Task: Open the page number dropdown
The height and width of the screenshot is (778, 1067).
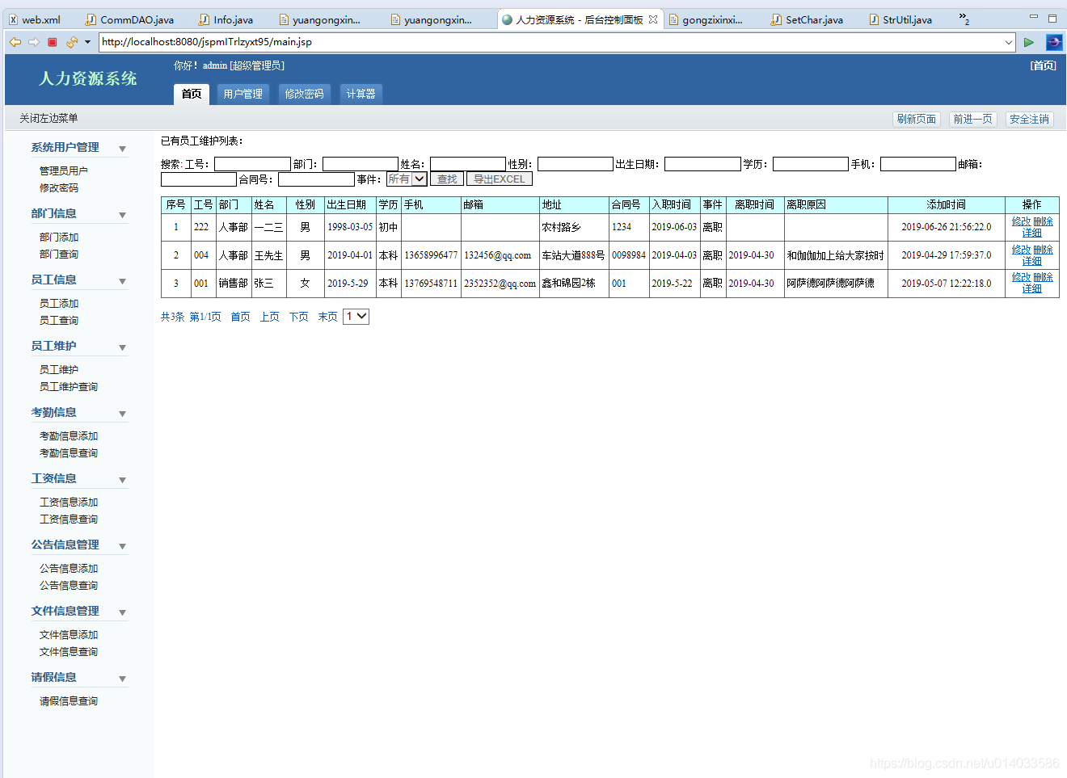Action: 356,317
